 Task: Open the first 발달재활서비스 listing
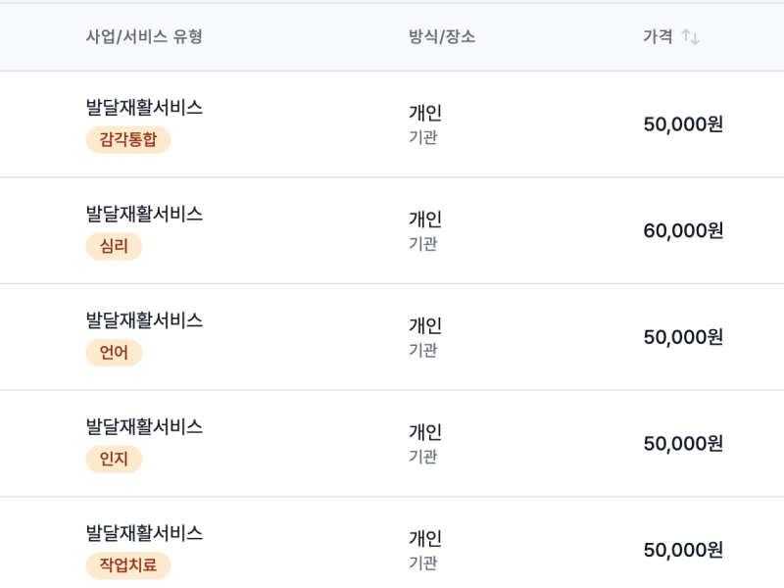[x=143, y=109]
